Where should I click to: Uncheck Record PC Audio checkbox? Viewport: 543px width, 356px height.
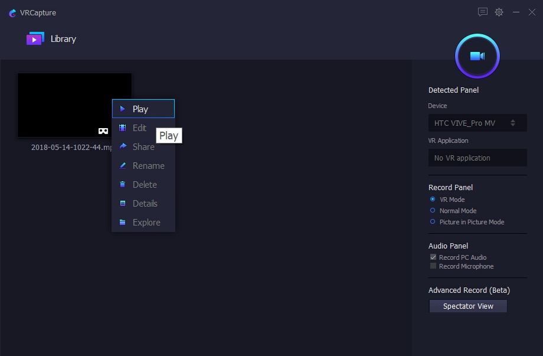[x=433, y=257]
